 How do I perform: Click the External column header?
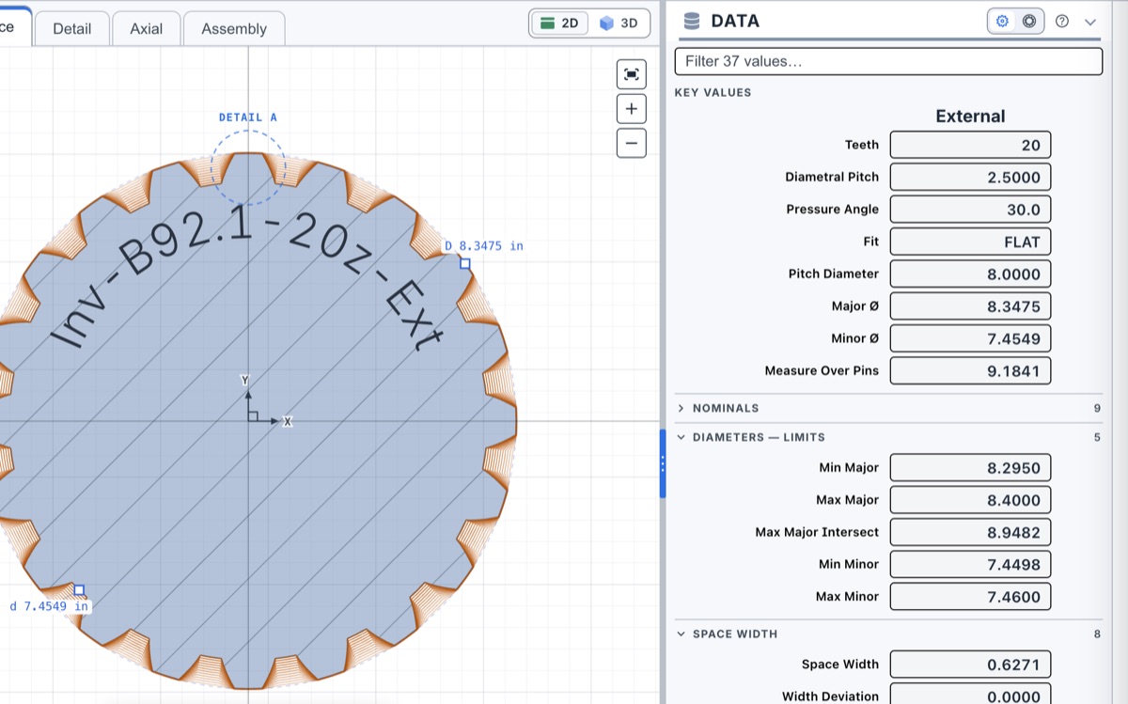point(970,117)
